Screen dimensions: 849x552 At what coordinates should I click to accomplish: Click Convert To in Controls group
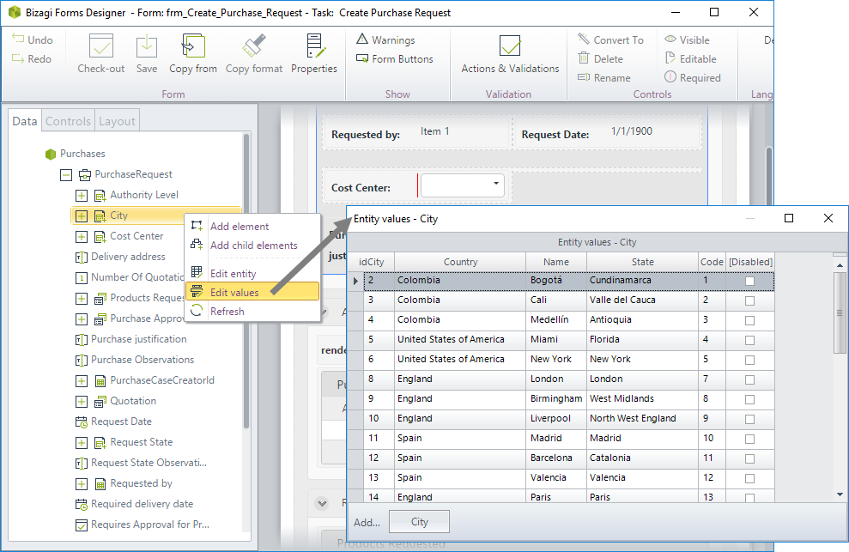[610, 39]
